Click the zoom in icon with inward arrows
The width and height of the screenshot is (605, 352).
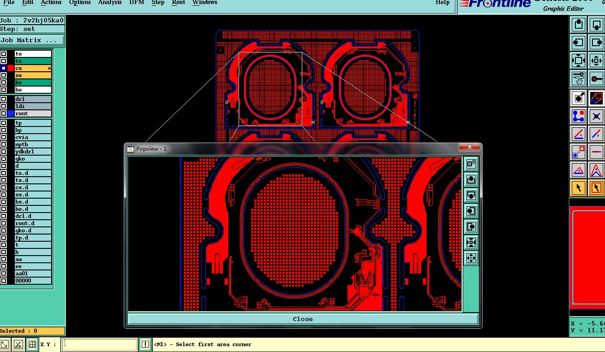(x=579, y=61)
